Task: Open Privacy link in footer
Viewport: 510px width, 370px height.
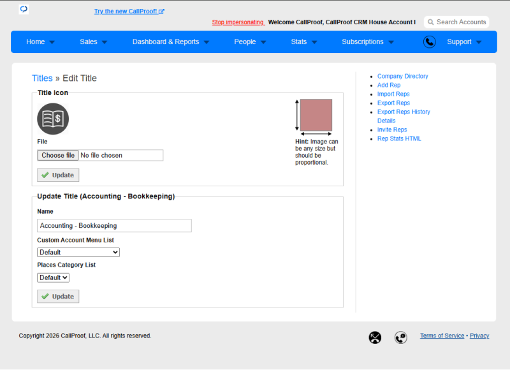Action: click(x=479, y=336)
